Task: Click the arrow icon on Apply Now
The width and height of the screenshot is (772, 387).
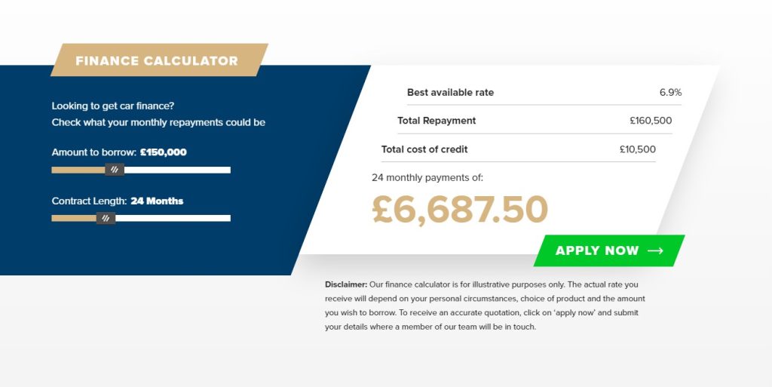Action: (655, 250)
